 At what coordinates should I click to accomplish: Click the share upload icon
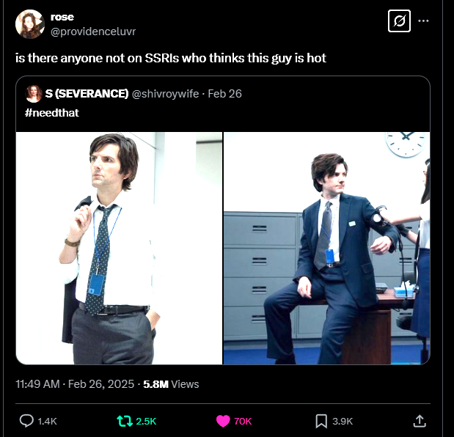420,421
